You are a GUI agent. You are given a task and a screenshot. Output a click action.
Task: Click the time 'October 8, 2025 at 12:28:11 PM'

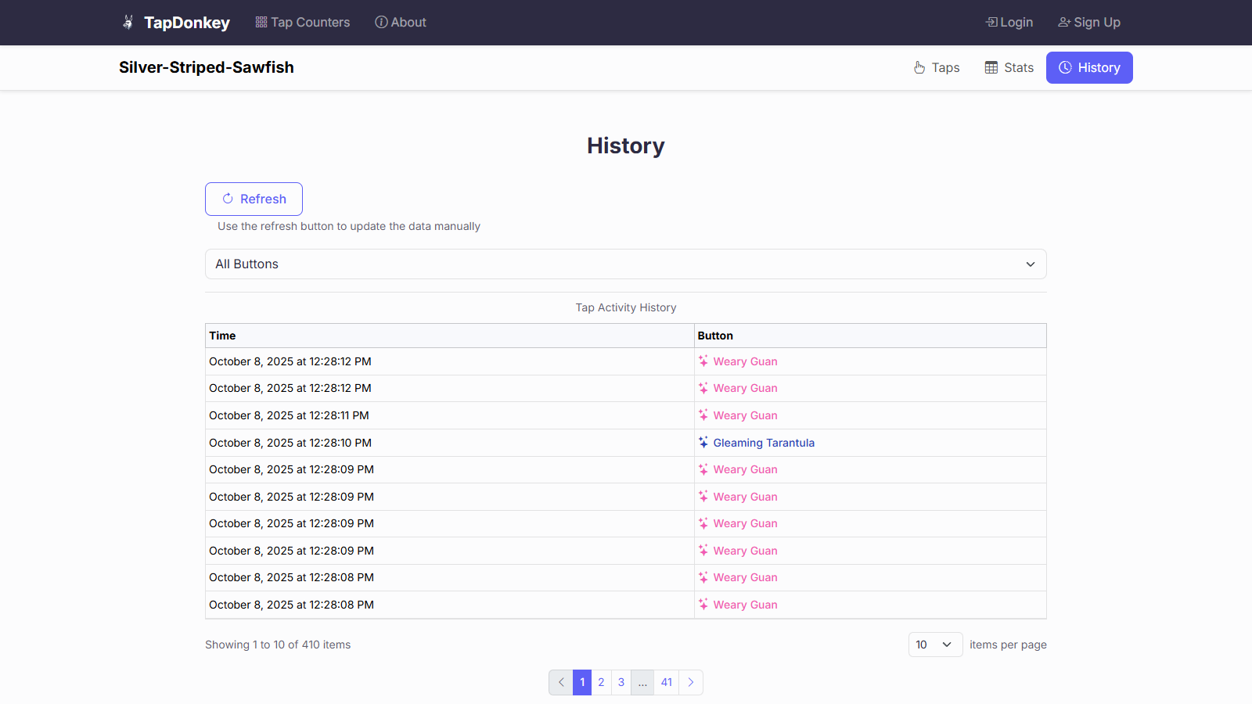pyautogui.click(x=289, y=415)
